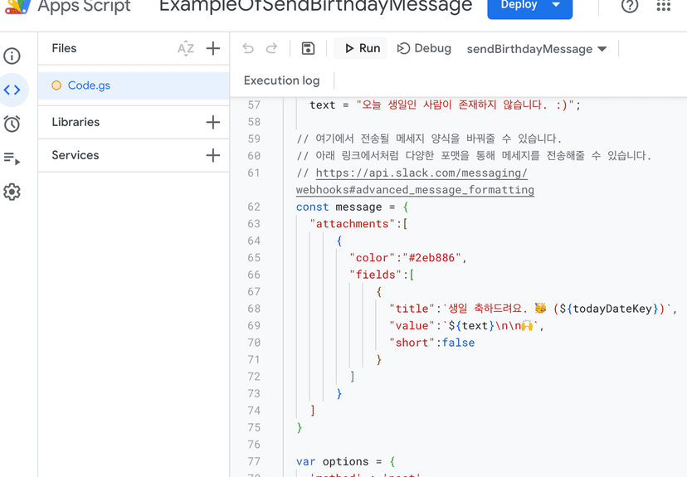The width and height of the screenshot is (687, 477).
Task: Click the Apps Script logo
Action: tap(18, 6)
